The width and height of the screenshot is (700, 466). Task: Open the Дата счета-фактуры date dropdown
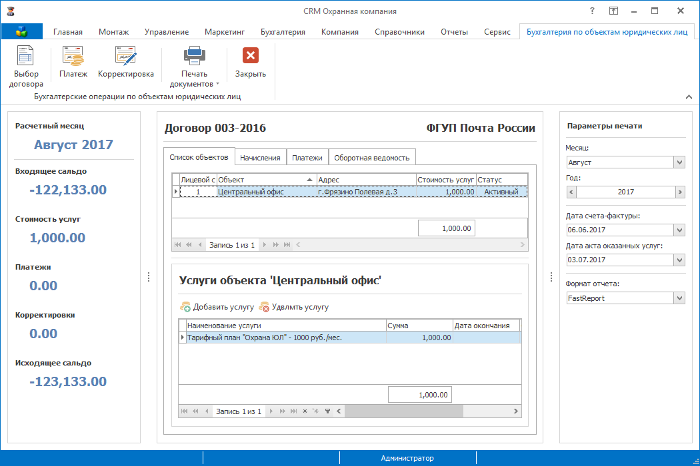[x=679, y=230]
